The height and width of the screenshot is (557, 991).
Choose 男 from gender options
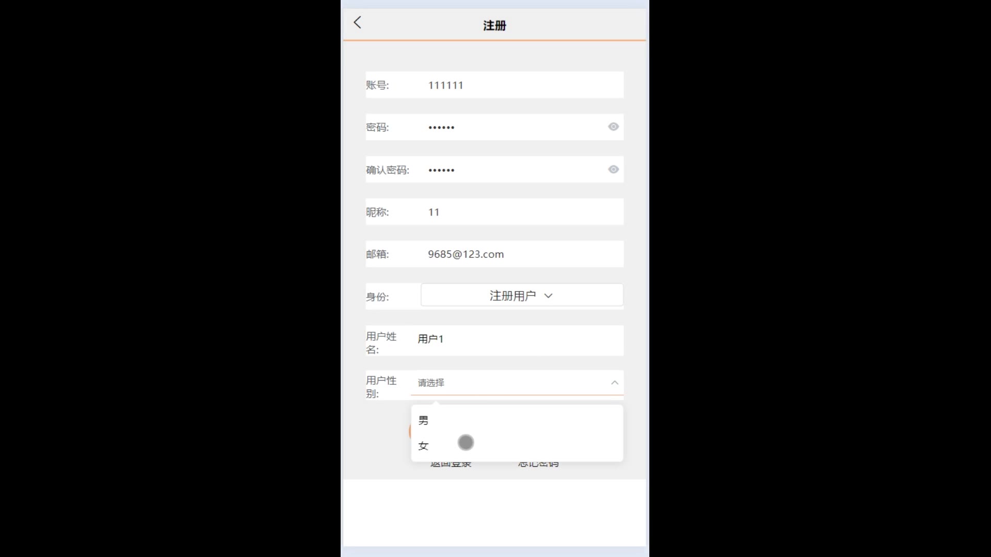pos(517,420)
